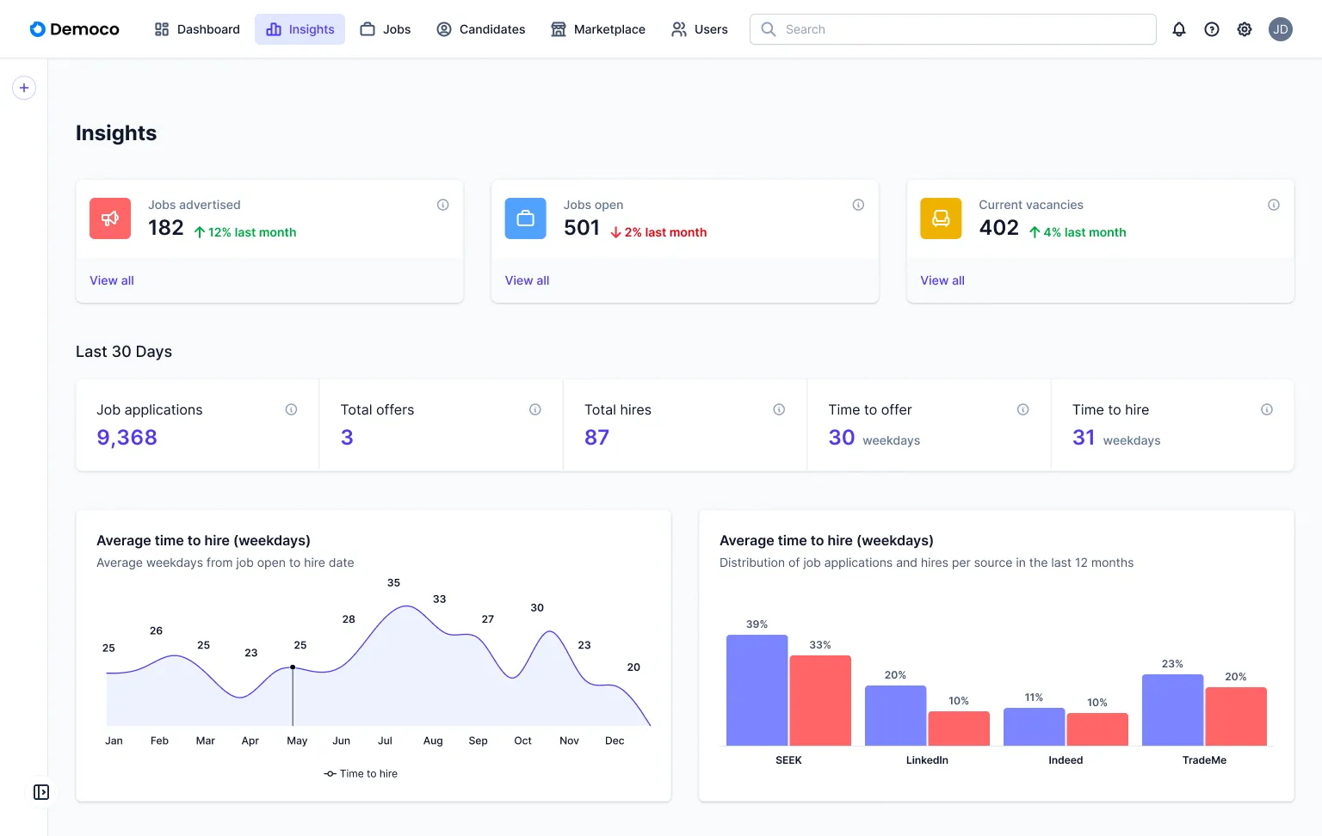
Task: Click the help question mark icon
Action: [x=1212, y=29]
